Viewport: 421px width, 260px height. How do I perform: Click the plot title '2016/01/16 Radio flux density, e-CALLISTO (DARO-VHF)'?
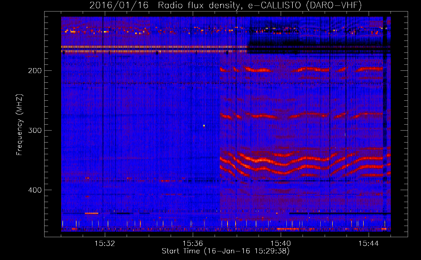[226, 5]
